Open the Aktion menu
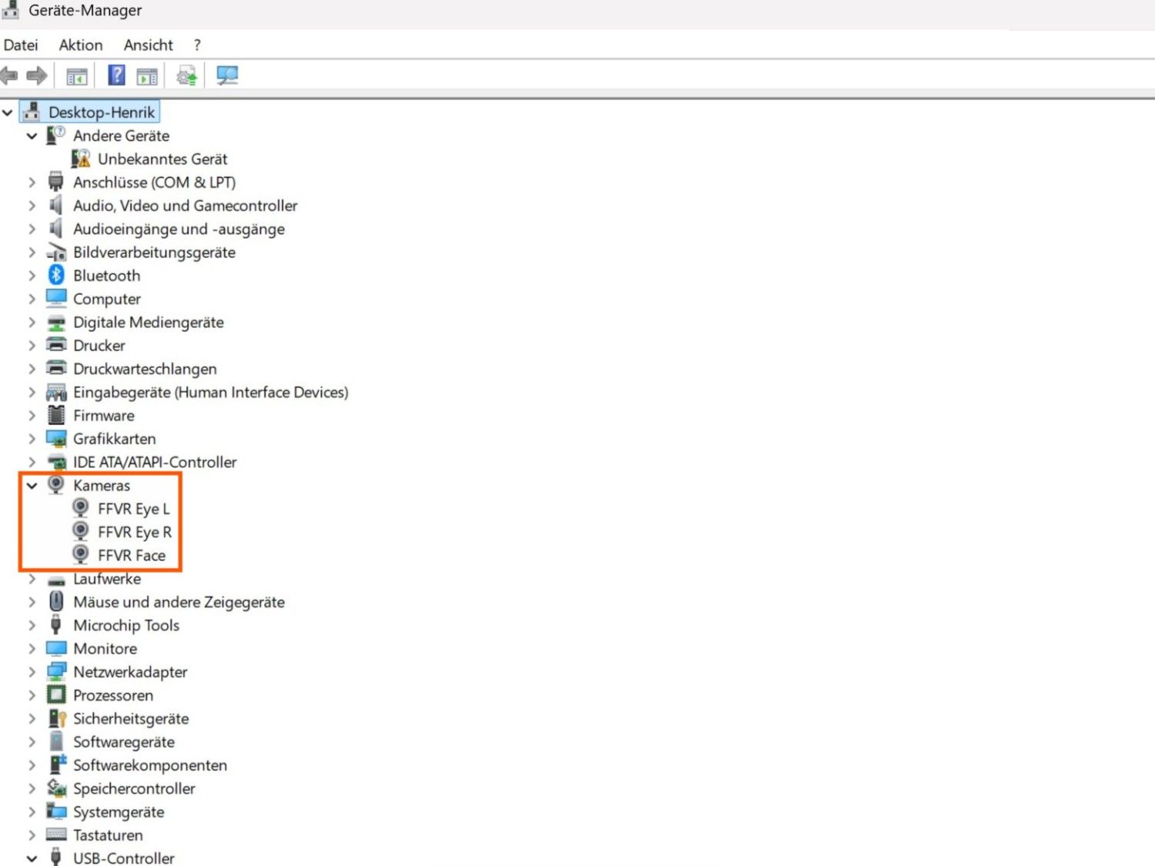 click(x=80, y=45)
